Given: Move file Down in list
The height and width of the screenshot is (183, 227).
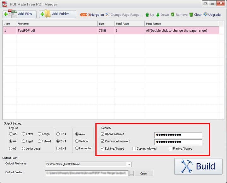Looking at the screenshot, I should [x=162, y=15].
